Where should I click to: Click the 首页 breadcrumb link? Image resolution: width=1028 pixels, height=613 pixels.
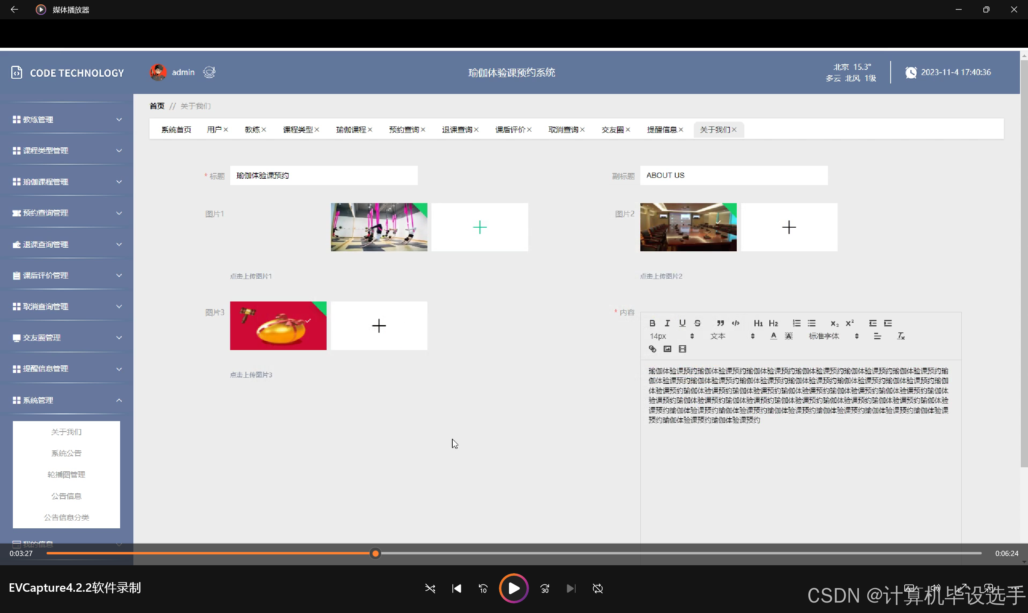pos(157,106)
